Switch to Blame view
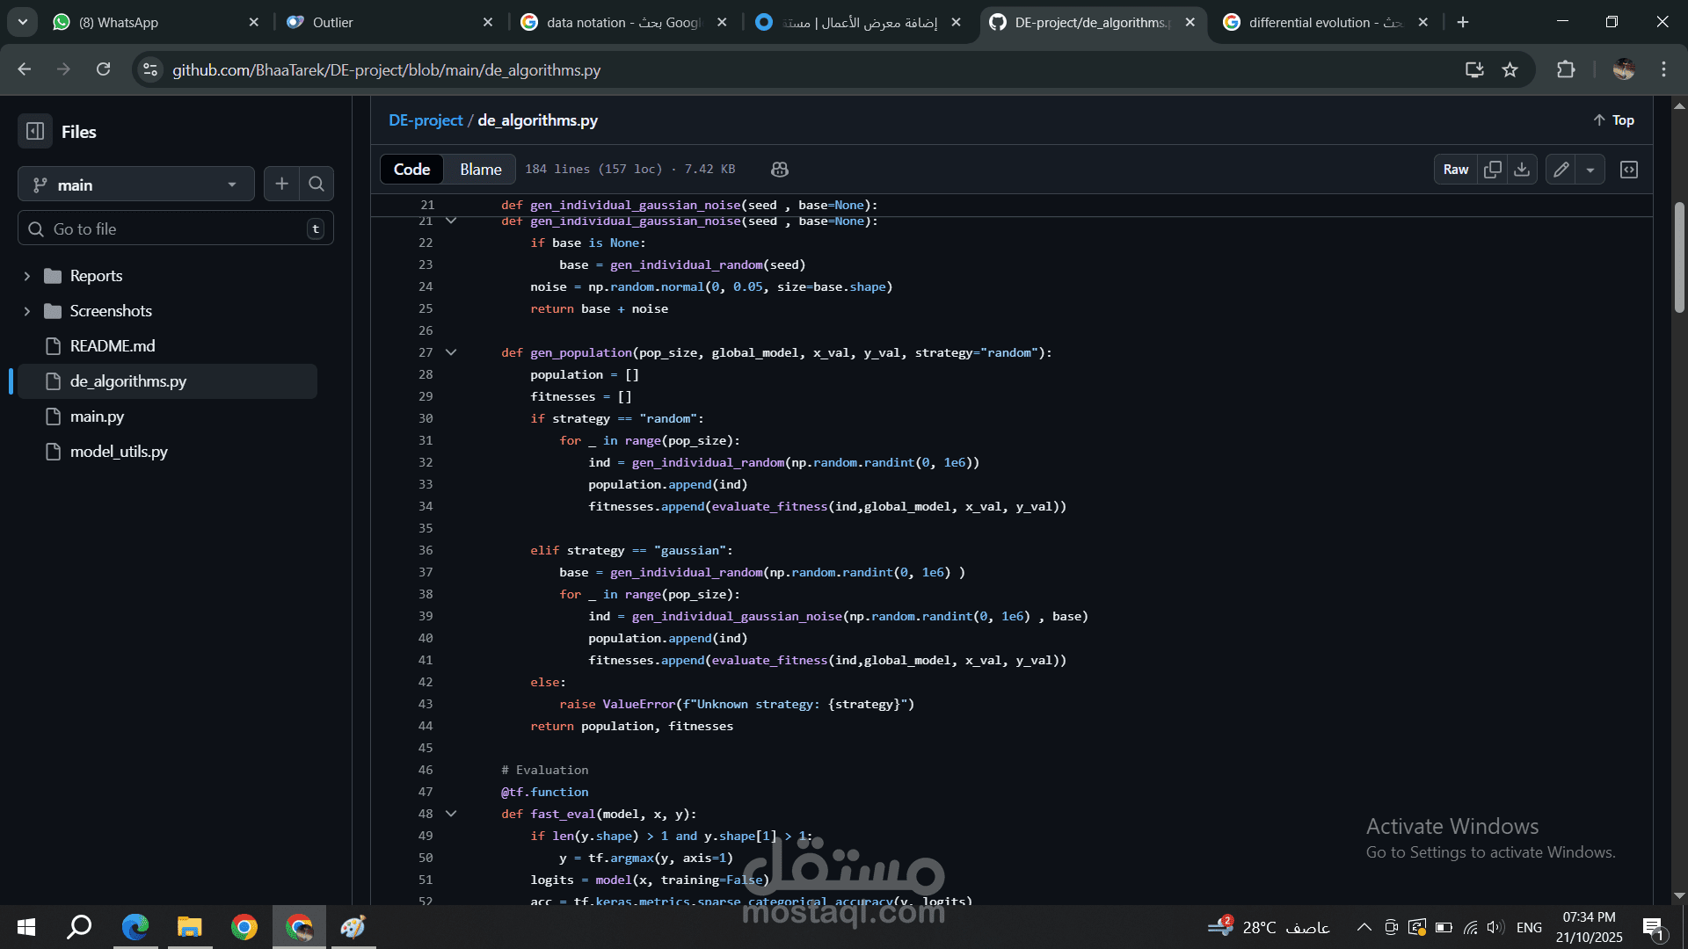The width and height of the screenshot is (1688, 949). click(480, 170)
